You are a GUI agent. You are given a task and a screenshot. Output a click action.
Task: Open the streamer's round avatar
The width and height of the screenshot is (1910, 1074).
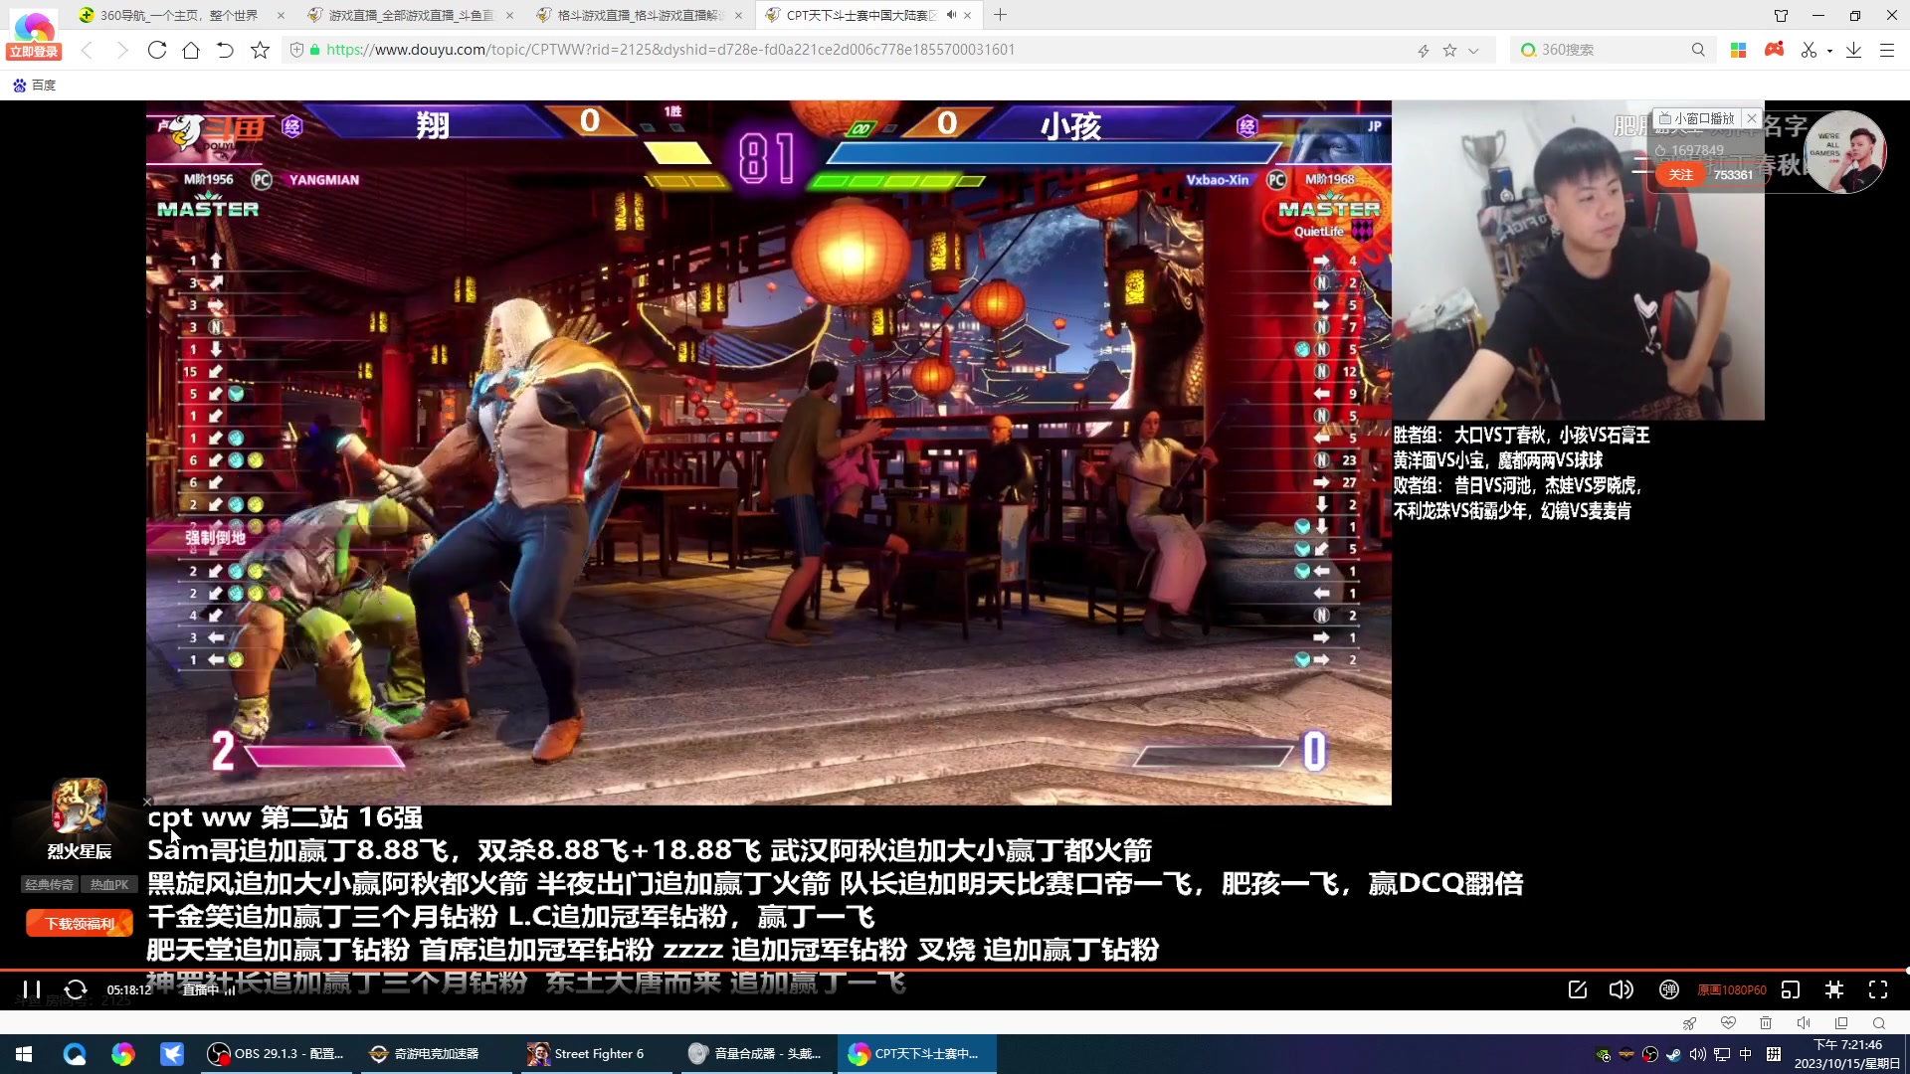pyautogui.click(x=1845, y=151)
